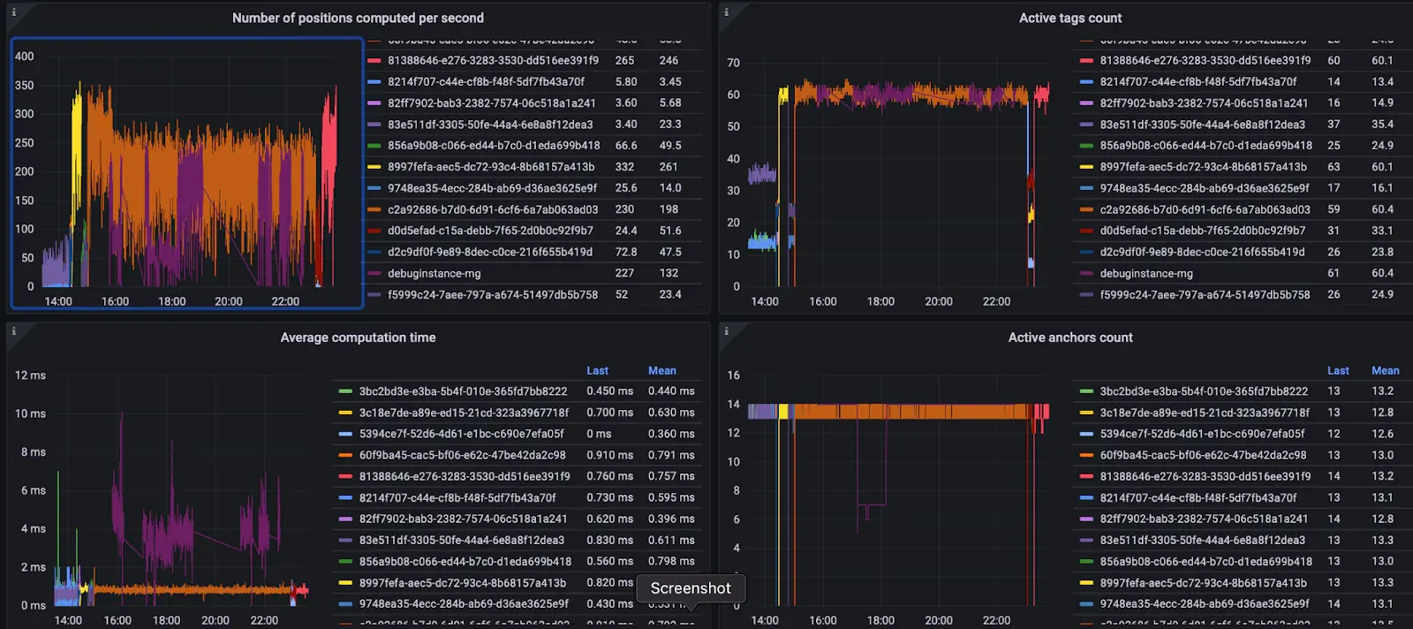
Task: Select 8997fefa series name in positions per second legend
Action: point(491,167)
